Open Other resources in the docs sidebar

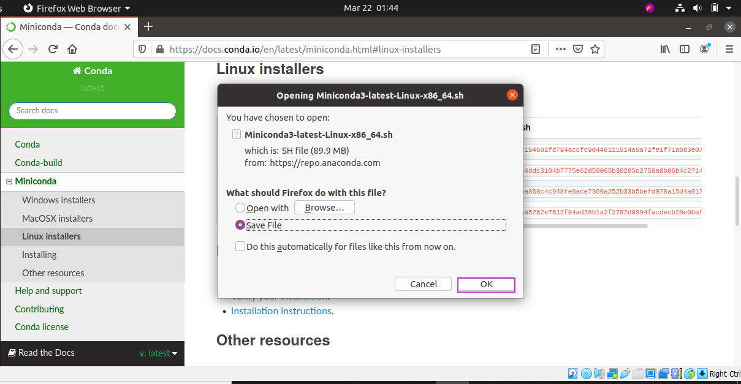53,273
